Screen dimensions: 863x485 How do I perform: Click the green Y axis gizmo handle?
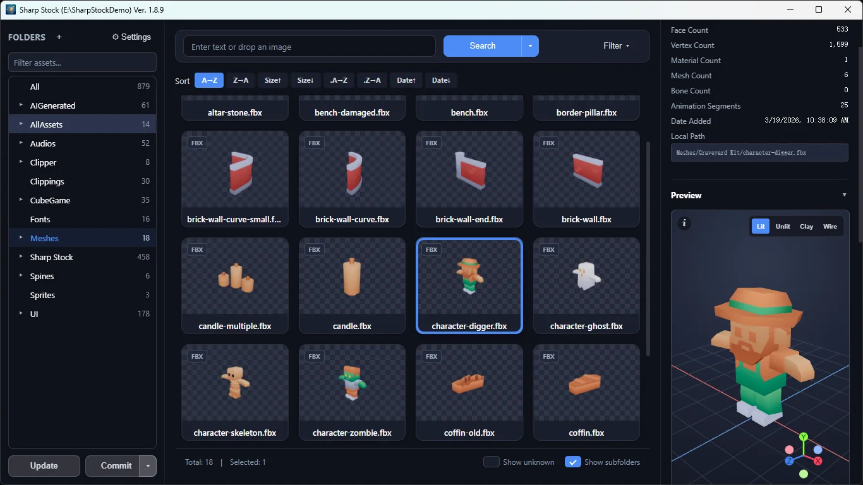(x=804, y=437)
